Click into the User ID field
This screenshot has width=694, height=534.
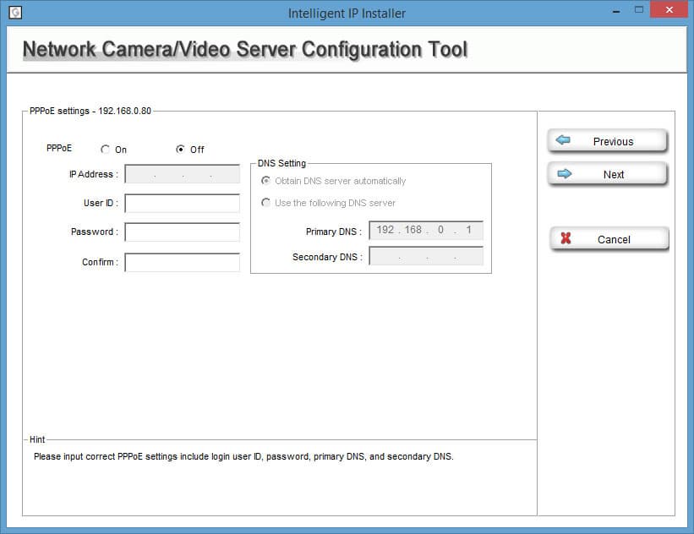tap(183, 203)
